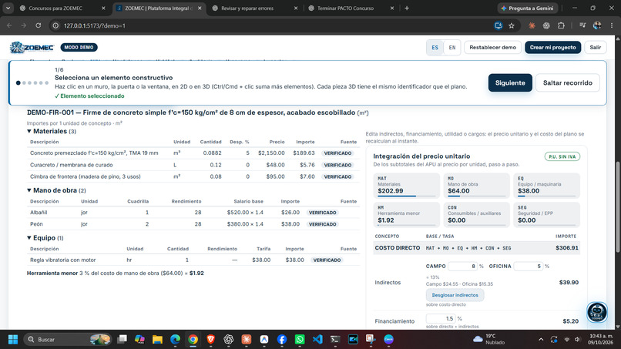Open Task View from the taskbar
The image size is (621, 349).
(x=122, y=340)
